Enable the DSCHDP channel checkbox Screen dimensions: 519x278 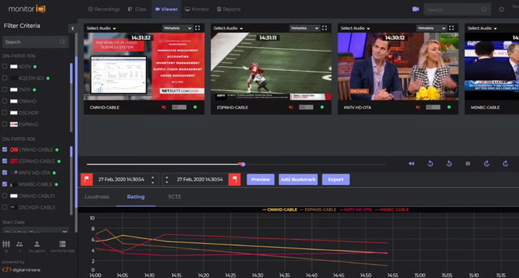coord(5,112)
